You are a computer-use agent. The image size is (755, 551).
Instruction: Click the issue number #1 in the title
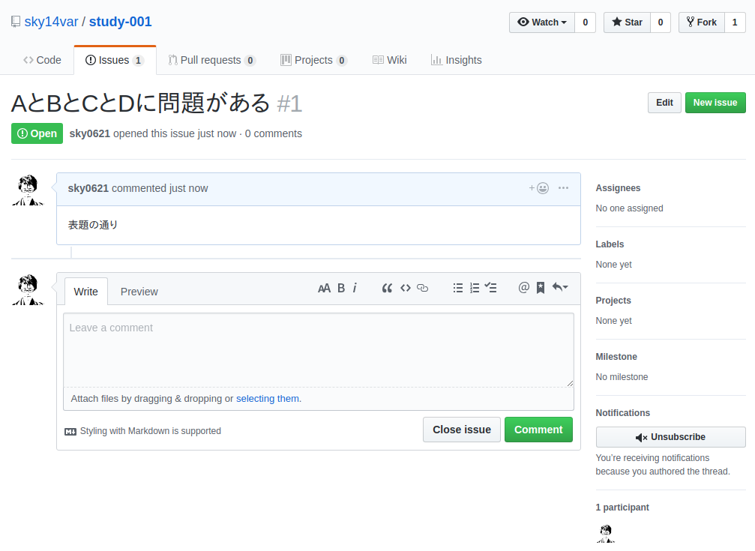point(290,103)
